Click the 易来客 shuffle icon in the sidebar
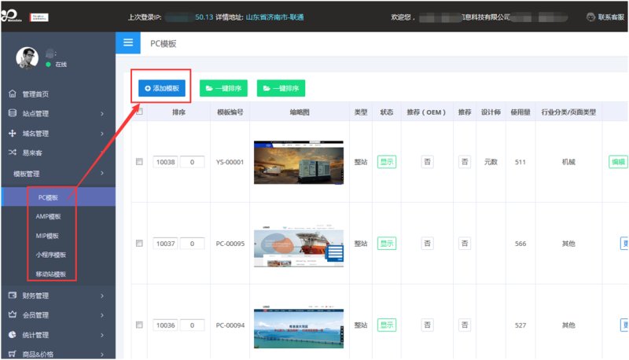 coord(13,152)
